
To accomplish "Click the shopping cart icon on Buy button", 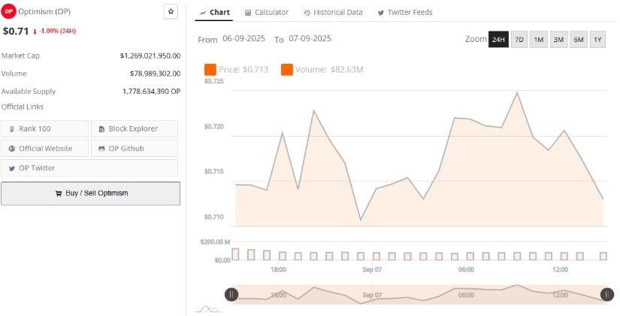I will [59, 194].
